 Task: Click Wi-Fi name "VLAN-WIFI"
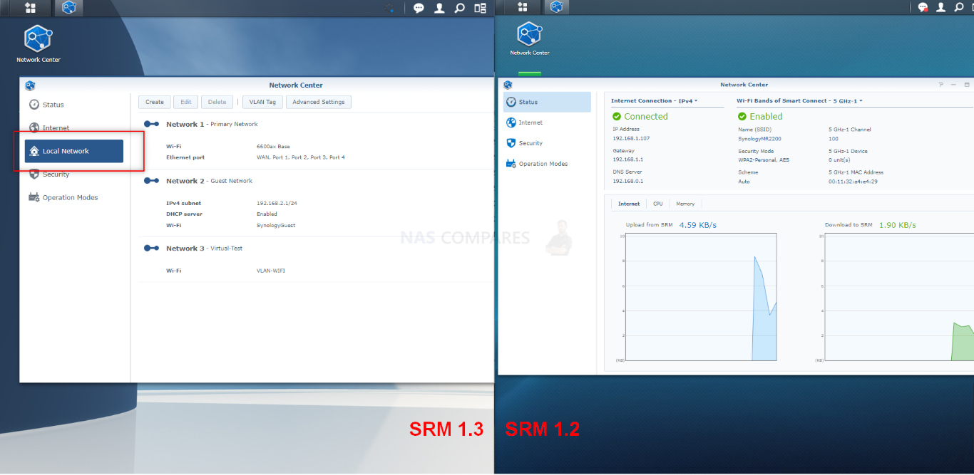point(271,271)
